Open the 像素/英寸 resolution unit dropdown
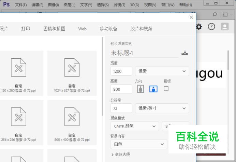236x162 pixels. [162, 108]
